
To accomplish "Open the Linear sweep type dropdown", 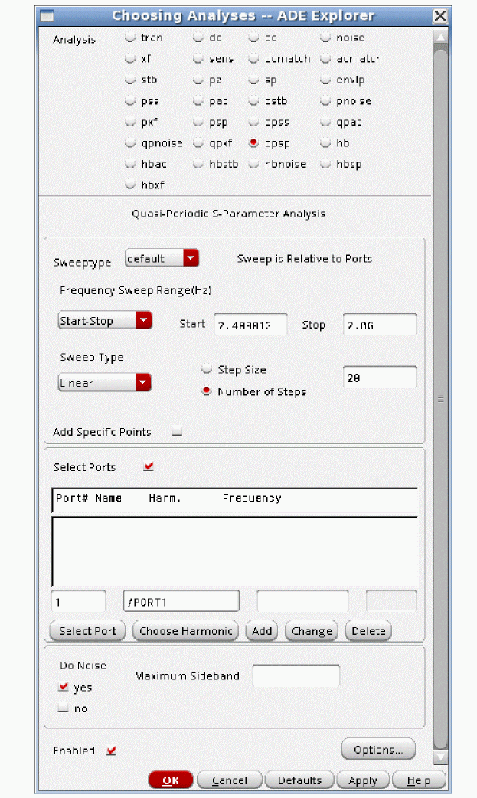I will (104, 383).
